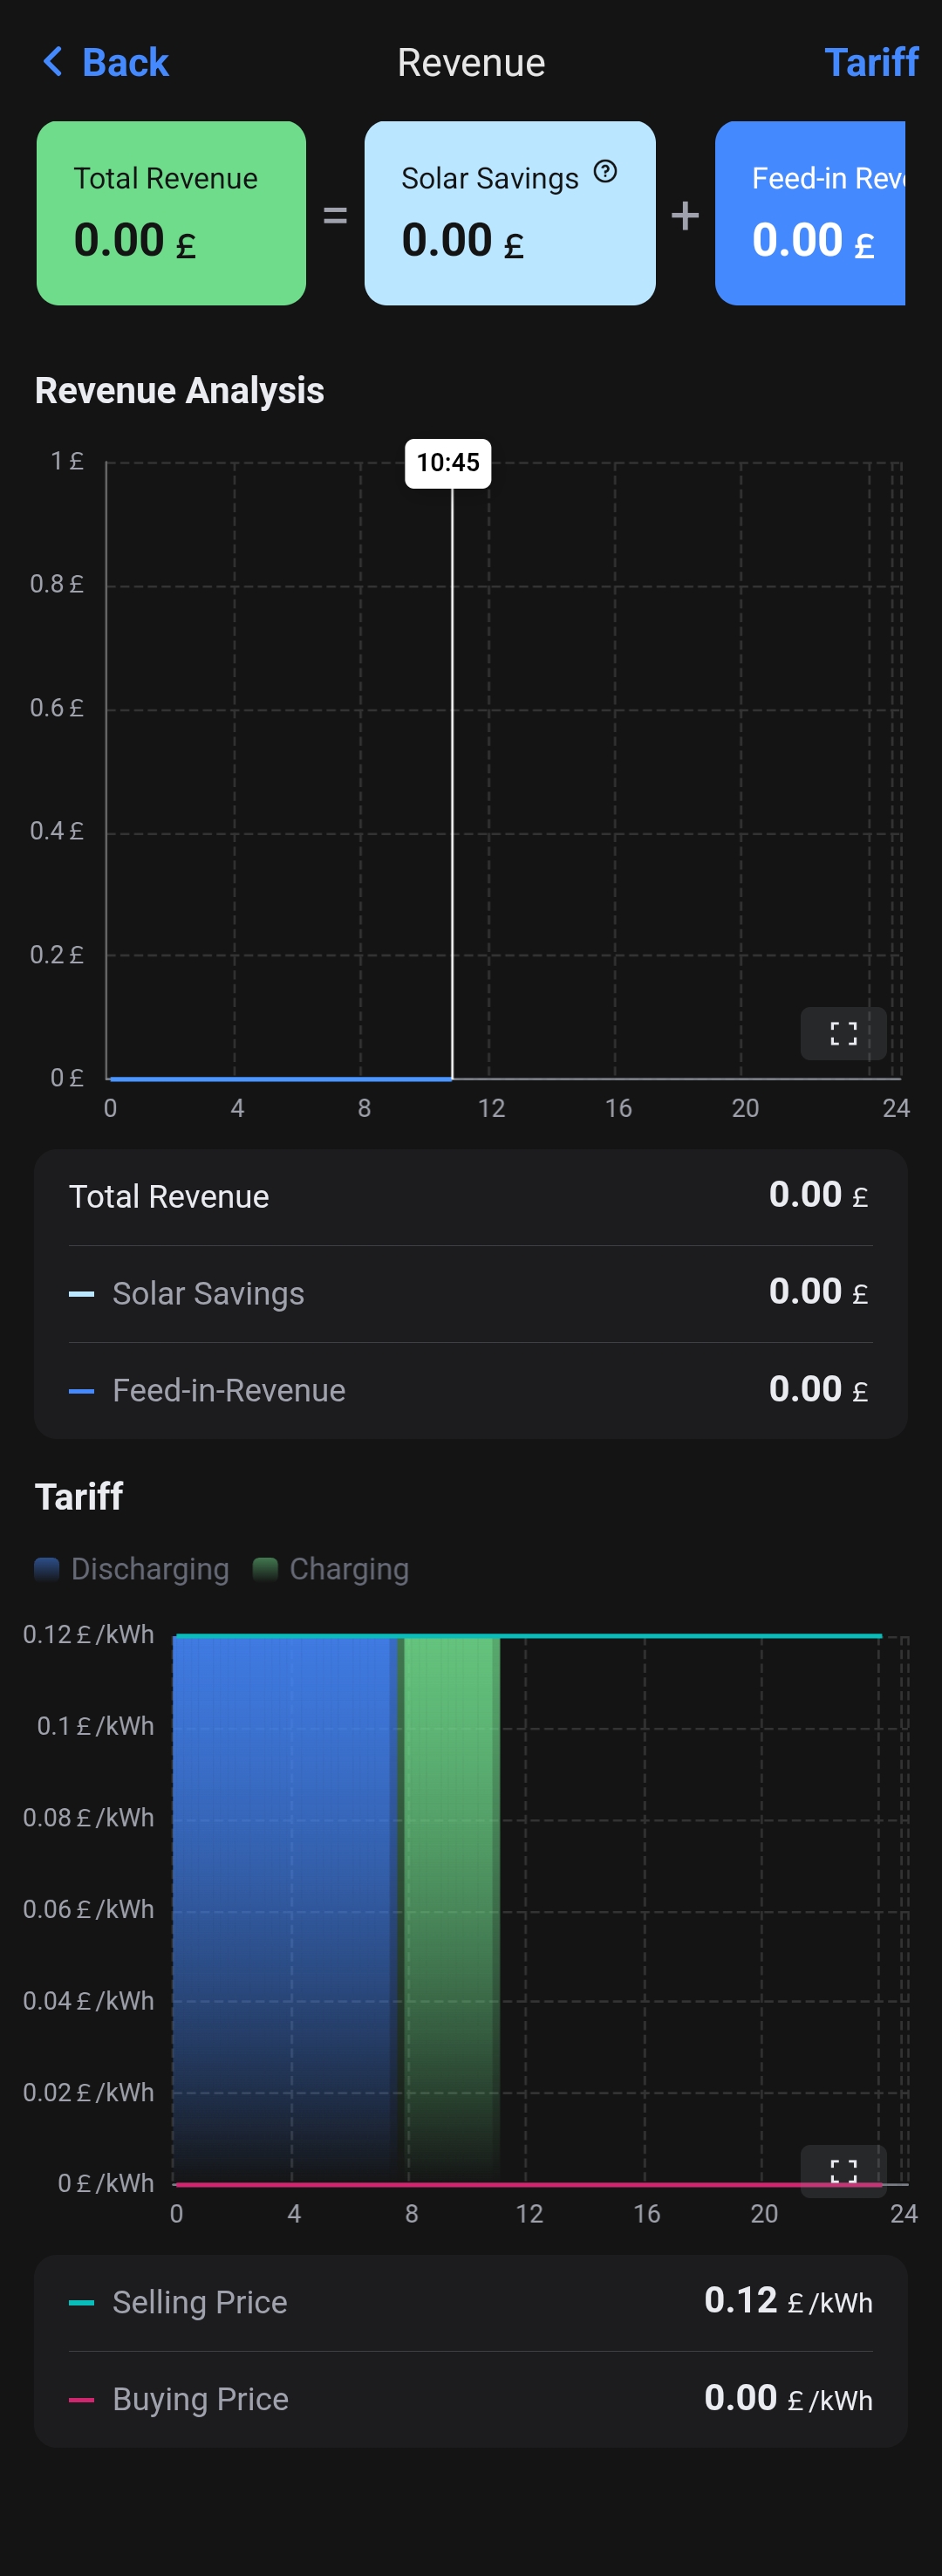Tap the back chevron arrow icon

point(53,62)
